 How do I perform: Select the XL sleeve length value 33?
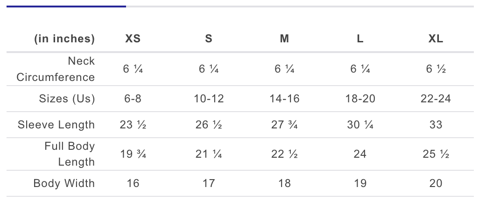point(436,125)
